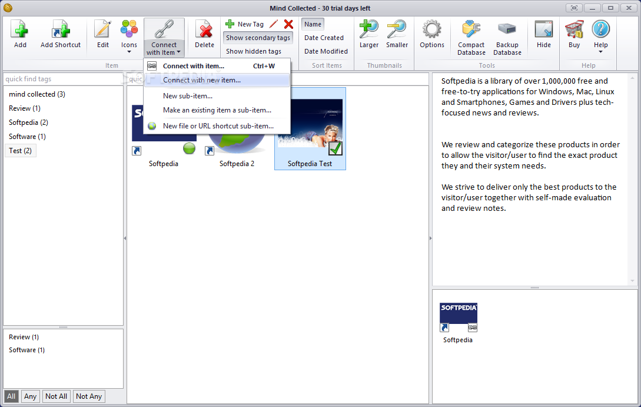
Task: Select the Softpedia 2 item thumbnail
Action: pyautogui.click(x=237, y=145)
